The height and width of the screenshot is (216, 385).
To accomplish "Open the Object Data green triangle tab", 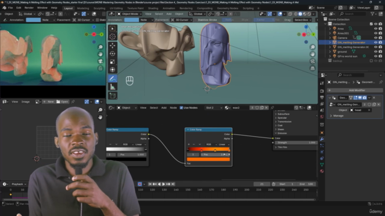I will (322, 164).
